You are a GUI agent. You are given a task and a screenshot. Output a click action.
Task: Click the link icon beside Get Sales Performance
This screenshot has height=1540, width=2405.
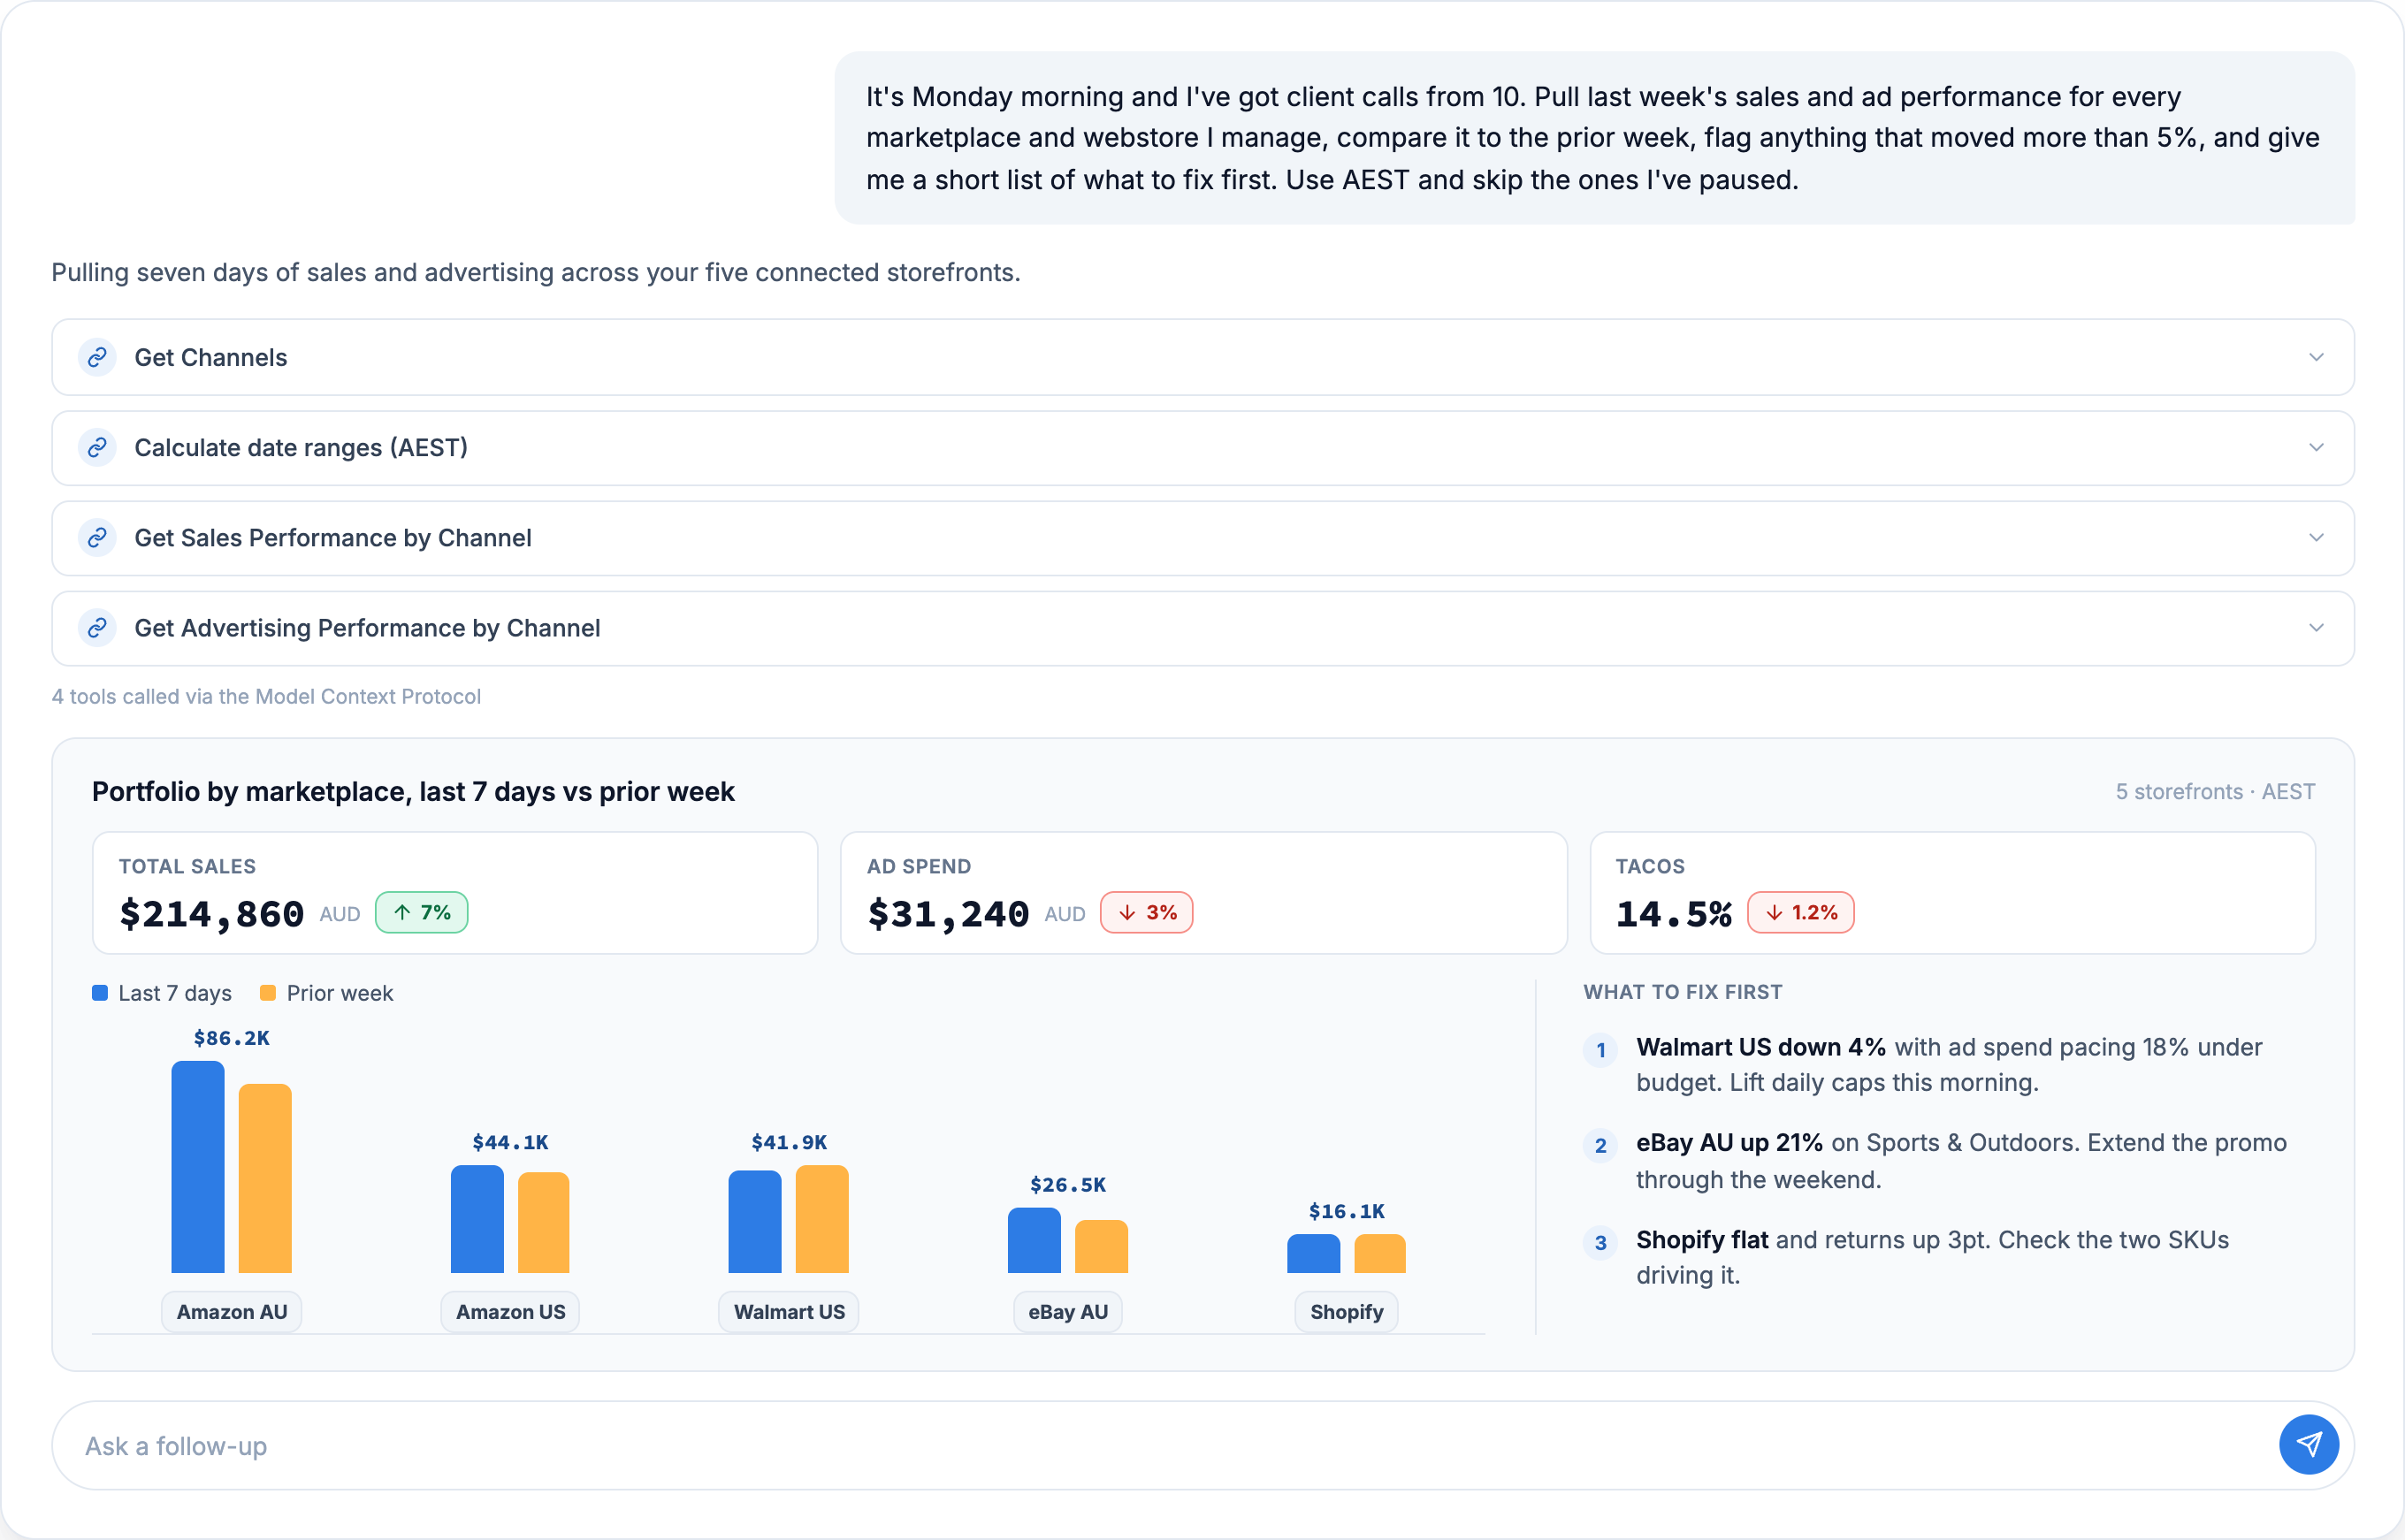[97, 538]
